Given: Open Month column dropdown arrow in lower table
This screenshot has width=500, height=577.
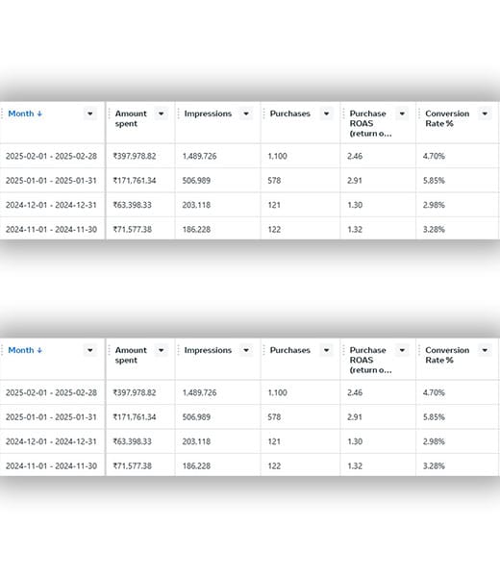Looking at the screenshot, I should 90,350.
